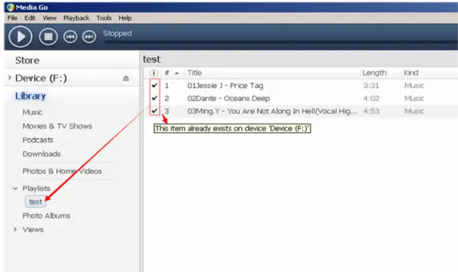Open the File menu
This screenshot has height=272, width=458.
12,18
